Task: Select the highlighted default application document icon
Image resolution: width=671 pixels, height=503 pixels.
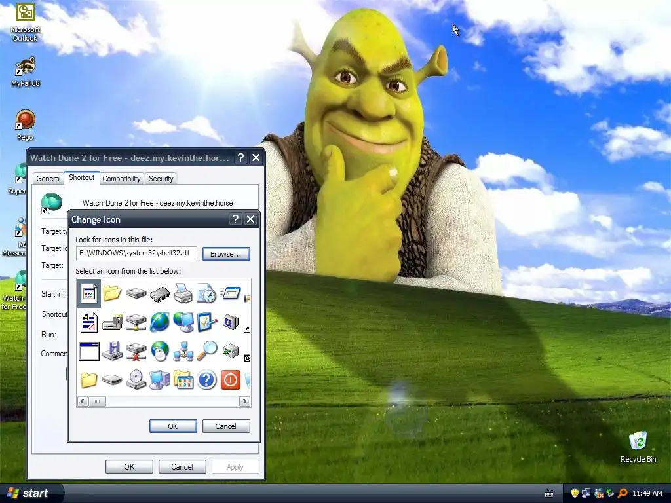Action: (x=89, y=293)
